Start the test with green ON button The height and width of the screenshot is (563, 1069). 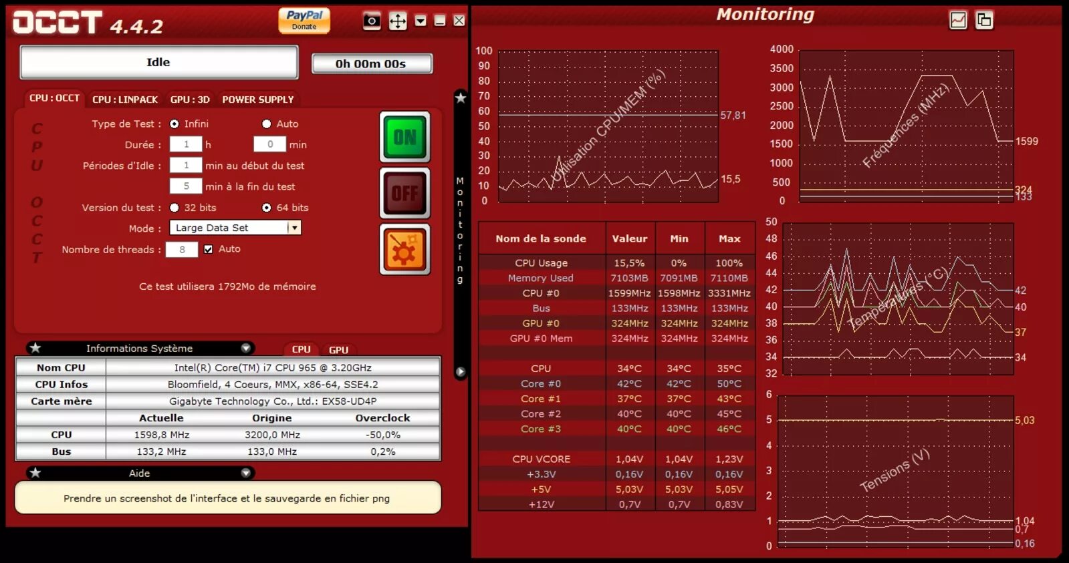click(405, 137)
